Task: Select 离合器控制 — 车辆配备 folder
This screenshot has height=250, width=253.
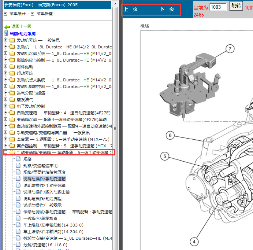Action: click(64, 146)
